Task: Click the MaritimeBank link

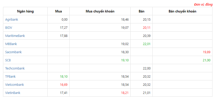Action: pyautogui.click(x=15, y=36)
